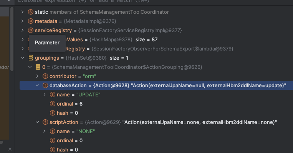Image resolution: width=293 pixels, height=153 pixels.
Task: Click the parameter icon beside metadata
Action: (x=31, y=21)
